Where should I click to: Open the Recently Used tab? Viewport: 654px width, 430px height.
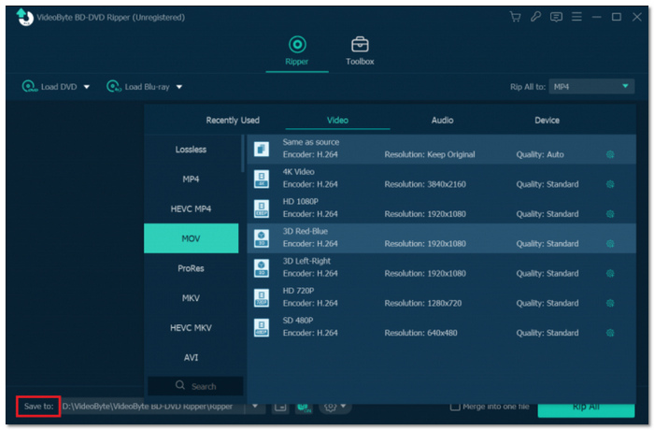(233, 120)
